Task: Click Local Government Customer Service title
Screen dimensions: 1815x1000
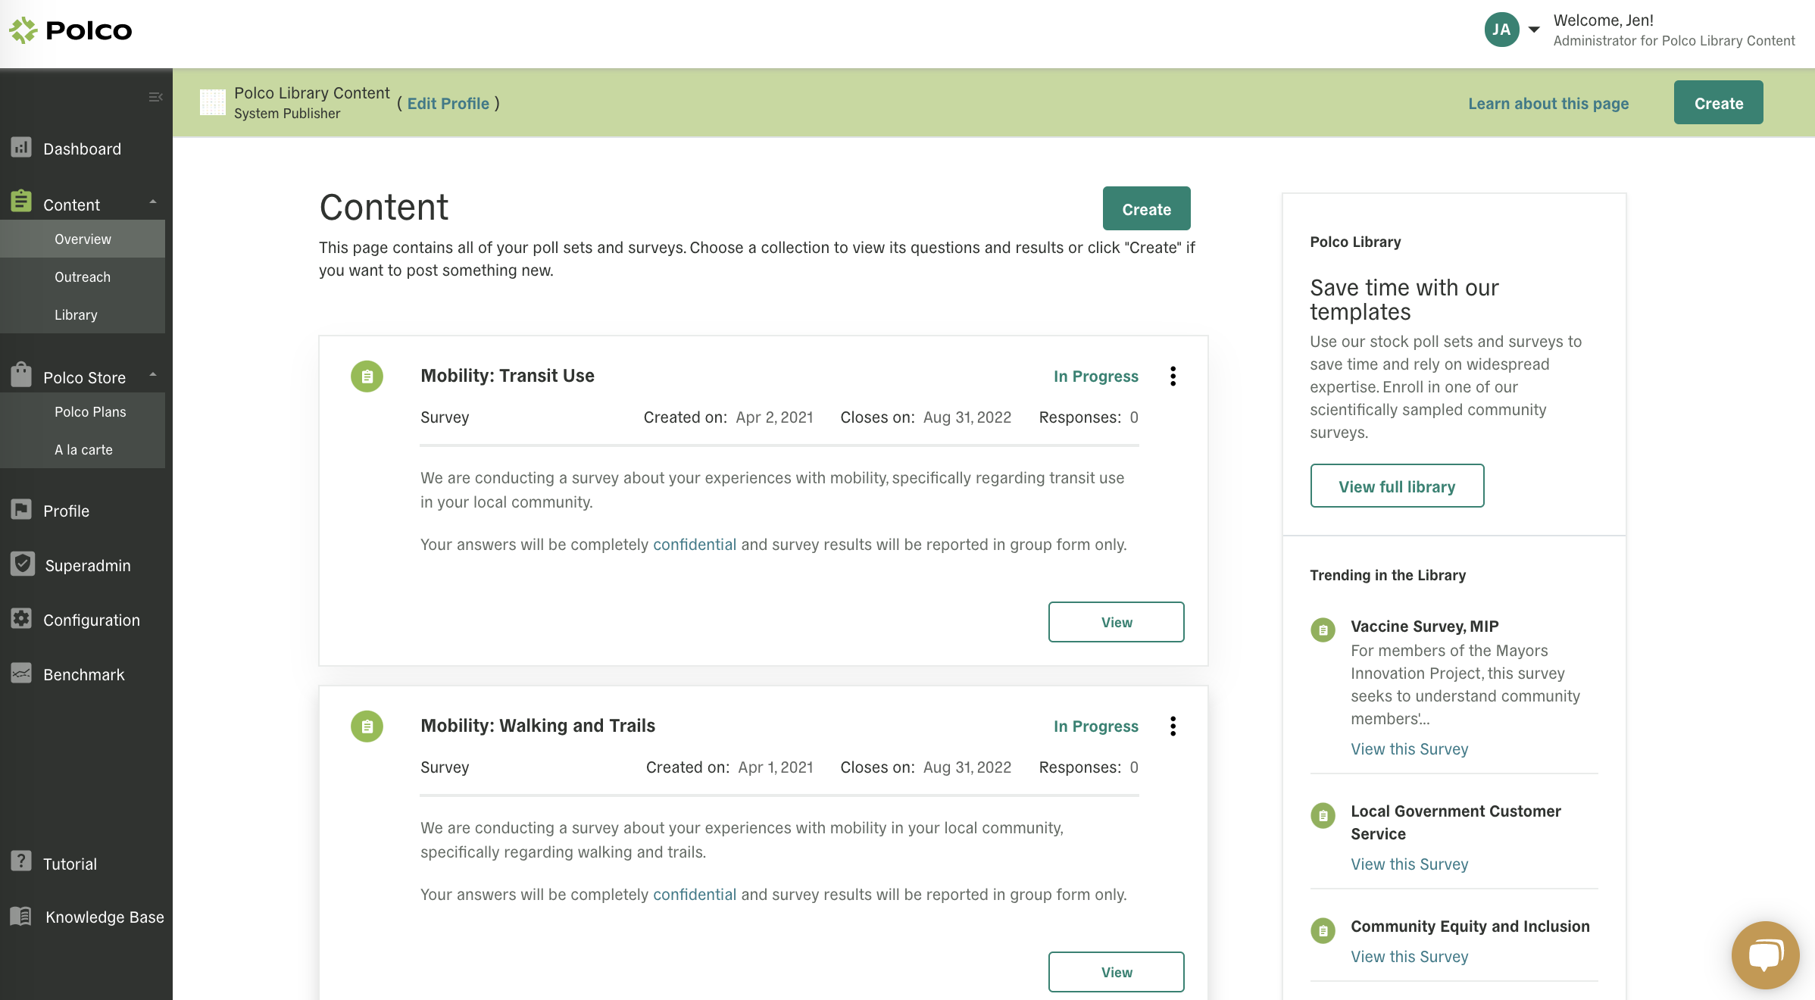Action: click(x=1456, y=822)
